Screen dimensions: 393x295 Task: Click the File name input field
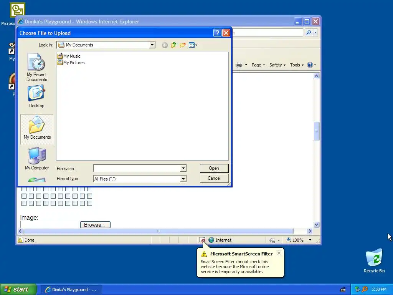tap(137, 168)
